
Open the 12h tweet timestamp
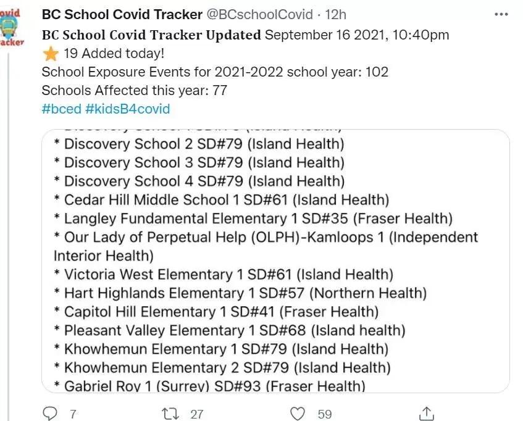pos(335,15)
